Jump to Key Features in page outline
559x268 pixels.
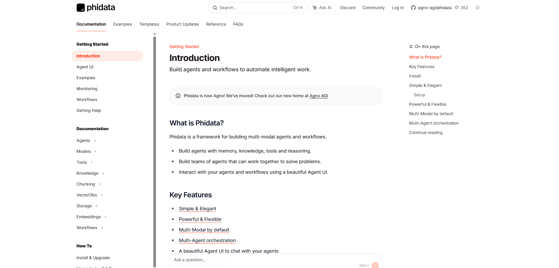(422, 67)
